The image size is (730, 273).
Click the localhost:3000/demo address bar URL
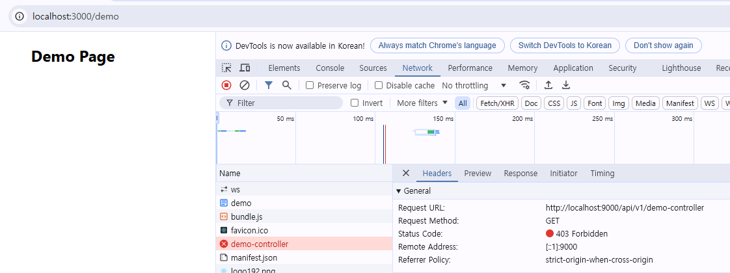[75, 16]
